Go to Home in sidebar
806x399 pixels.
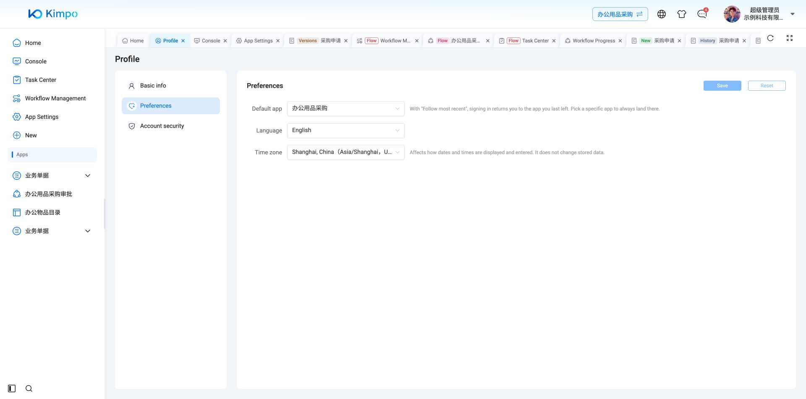point(52,43)
